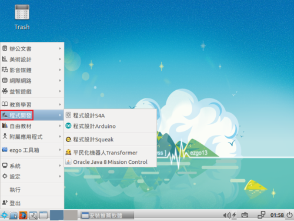Click 登出 to log out

(x=32, y=203)
